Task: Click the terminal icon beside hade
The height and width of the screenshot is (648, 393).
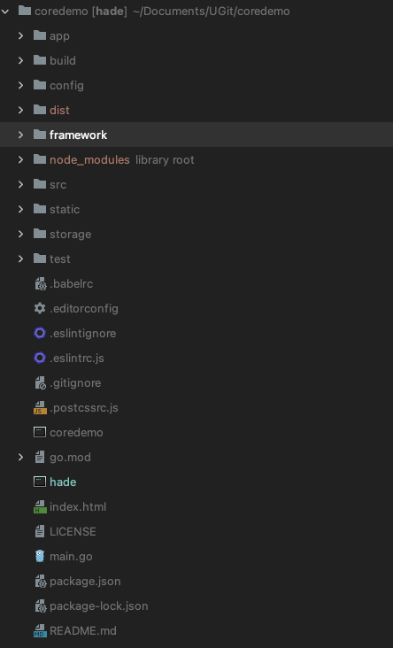Action: [x=40, y=482]
